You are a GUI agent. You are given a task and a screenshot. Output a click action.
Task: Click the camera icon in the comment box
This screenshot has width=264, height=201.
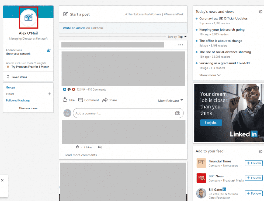tap(178, 113)
